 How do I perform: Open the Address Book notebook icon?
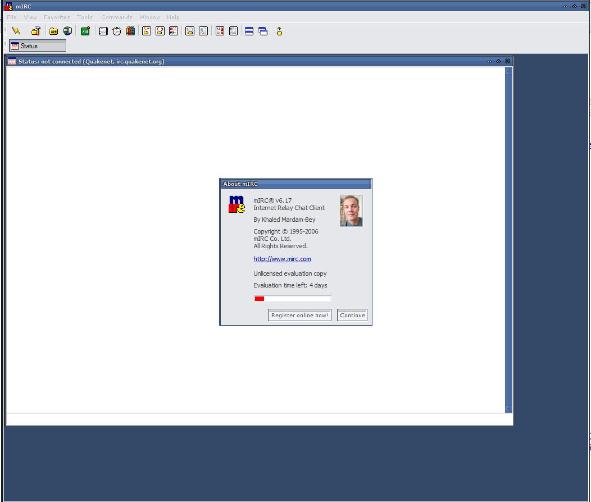tap(103, 31)
